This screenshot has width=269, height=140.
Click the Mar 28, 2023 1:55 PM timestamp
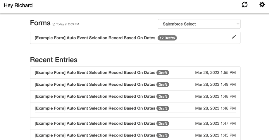click(x=215, y=73)
